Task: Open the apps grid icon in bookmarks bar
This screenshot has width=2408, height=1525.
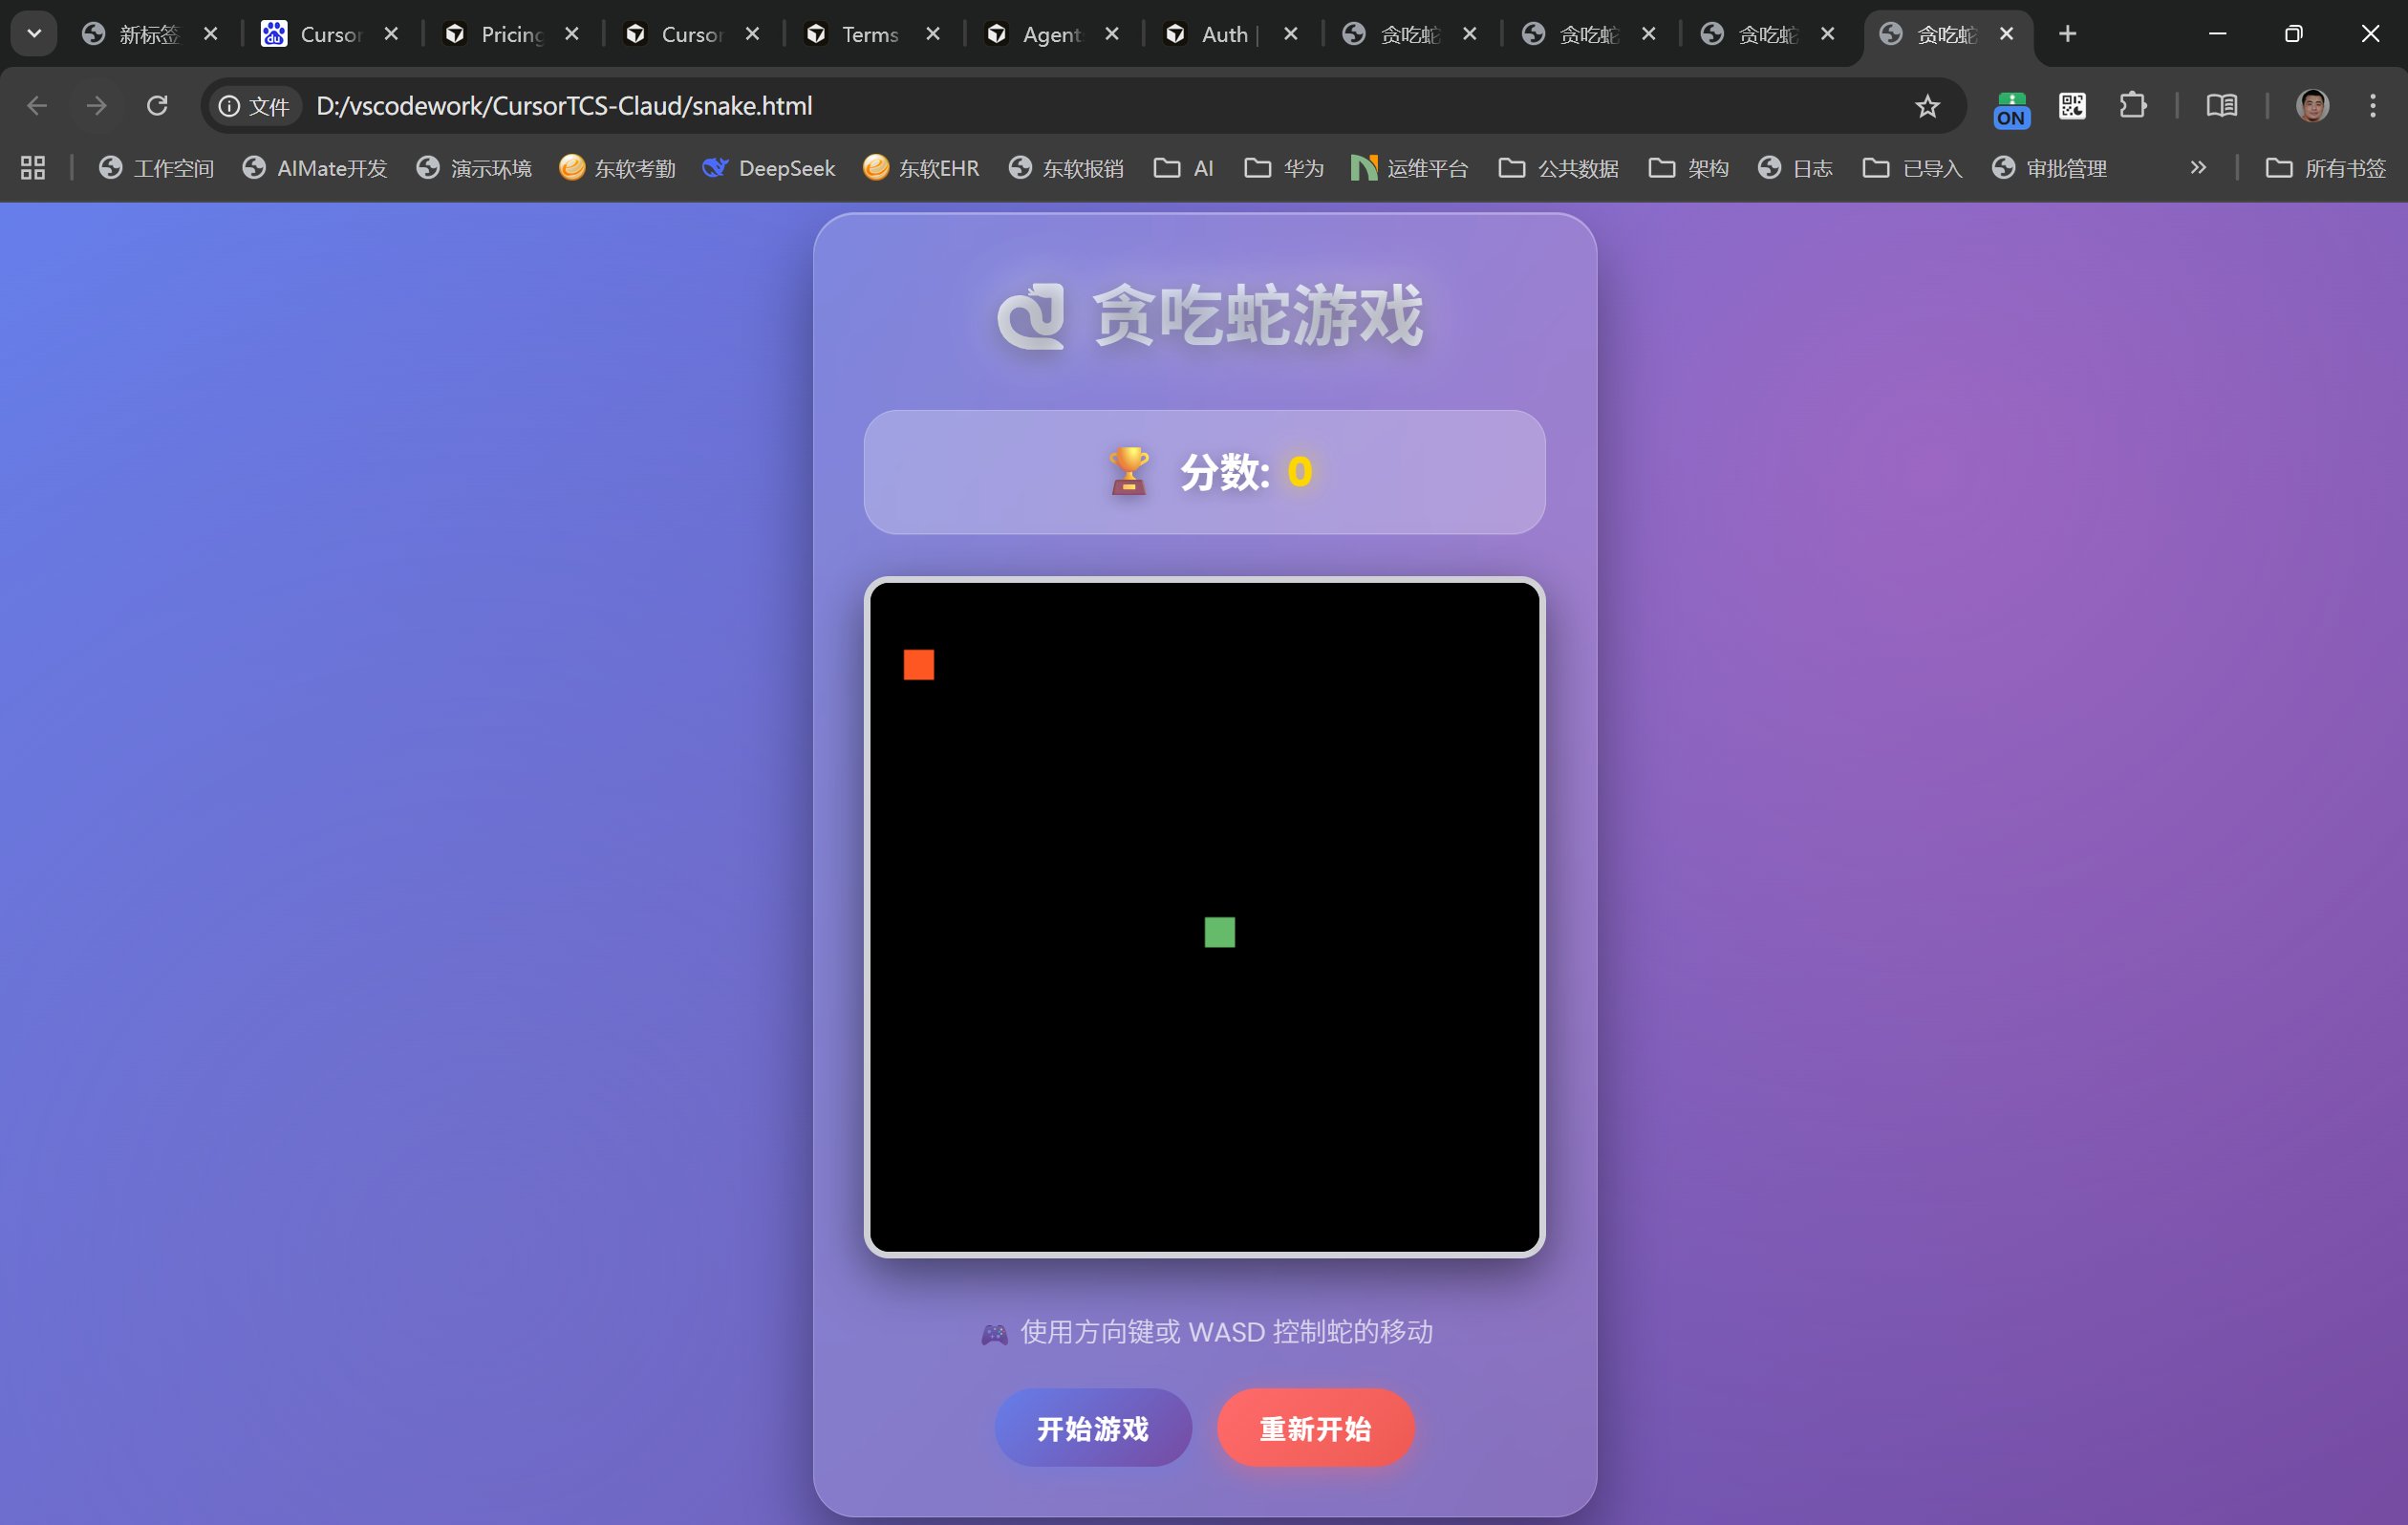Action: (x=33, y=168)
